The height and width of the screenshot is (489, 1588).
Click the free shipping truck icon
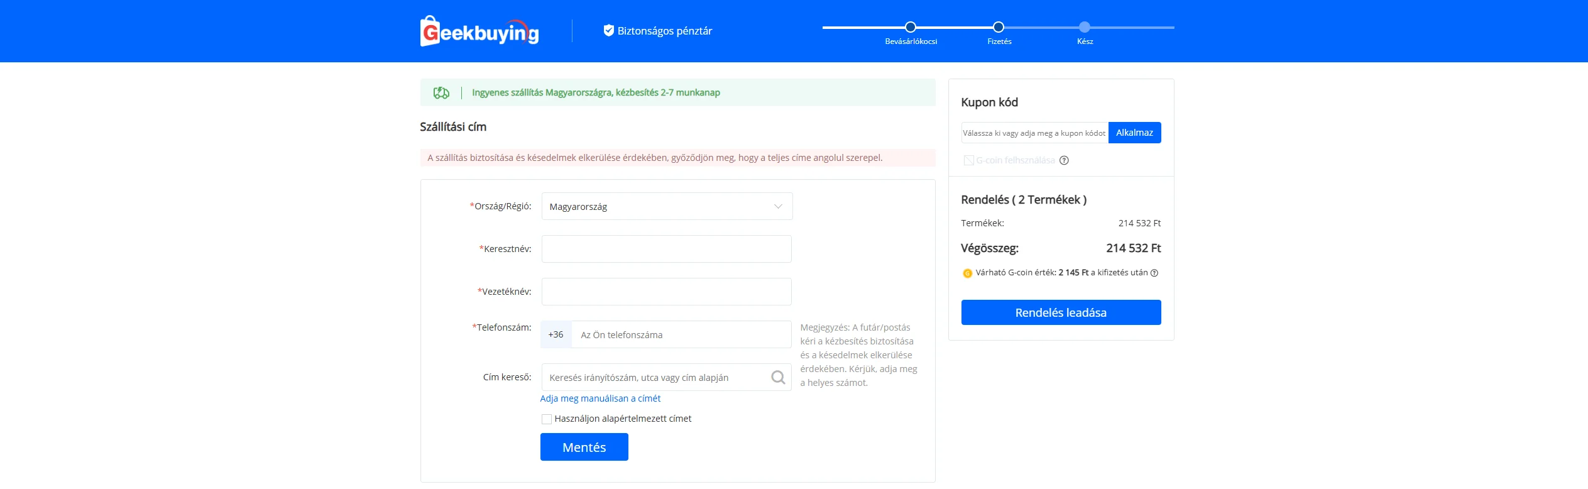441,93
